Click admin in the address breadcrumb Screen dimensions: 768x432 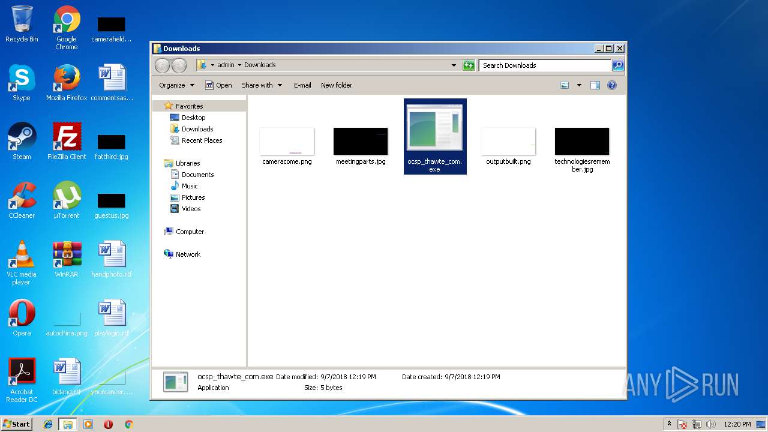tap(226, 65)
